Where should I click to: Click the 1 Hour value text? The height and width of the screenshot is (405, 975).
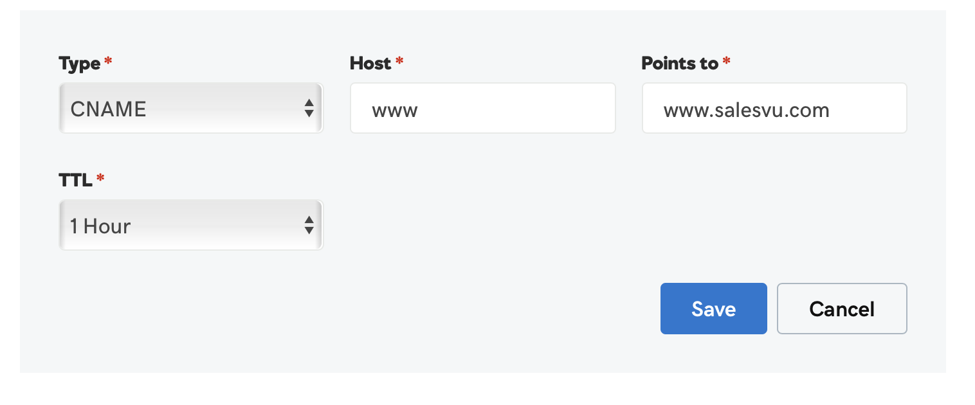pos(100,226)
